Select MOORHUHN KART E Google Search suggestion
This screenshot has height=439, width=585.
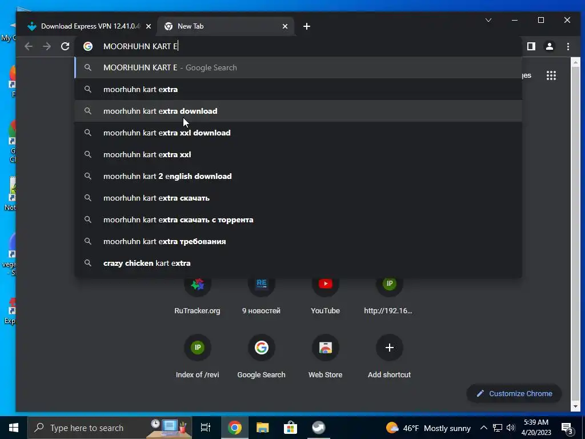coord(298,67)
